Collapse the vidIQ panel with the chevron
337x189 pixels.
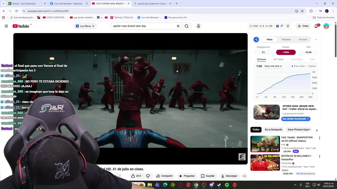click(x=316, y=40)
